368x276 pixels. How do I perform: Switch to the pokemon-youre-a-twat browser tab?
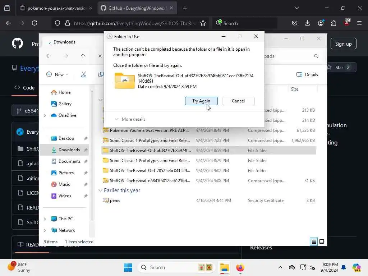[56, 8]
